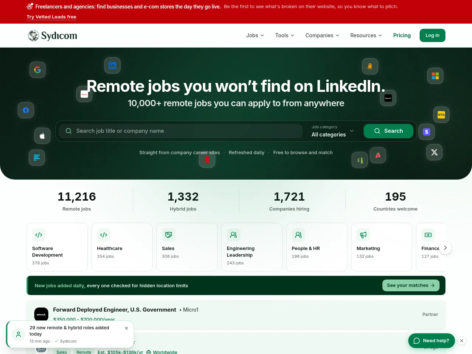
Task: Click the Marketing megaphone icon
Action: [x=363, y=235]
